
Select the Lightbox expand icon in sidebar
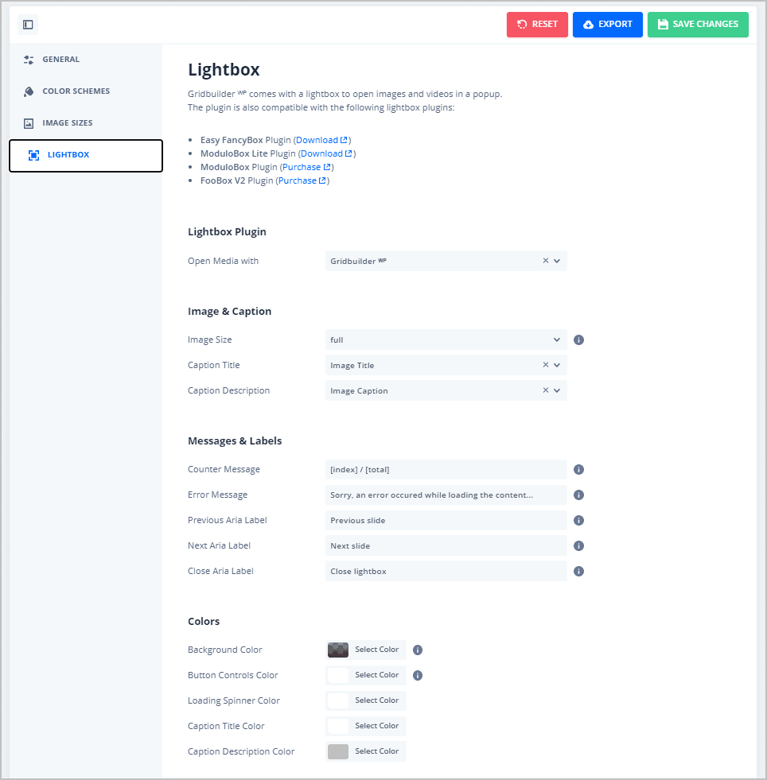(33, 155)
